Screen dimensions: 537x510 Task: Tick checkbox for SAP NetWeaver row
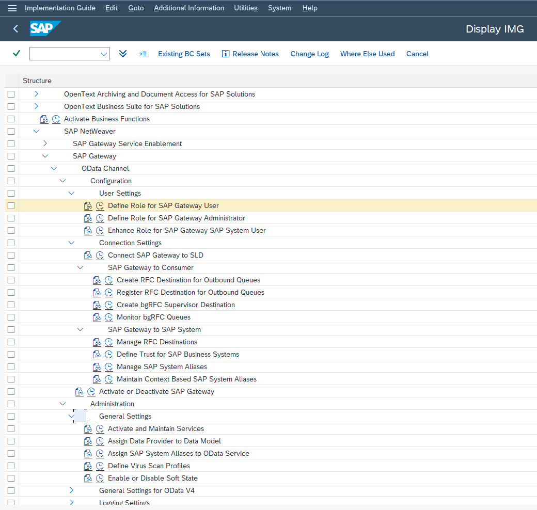pyautogui.click(x=11, y=132)
